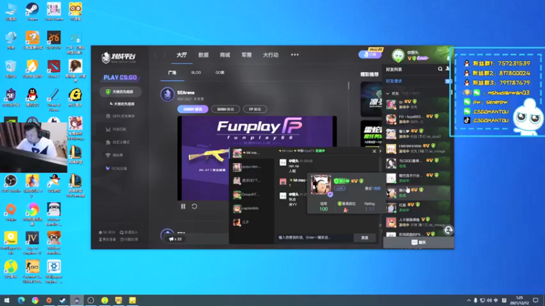Select the SEPL sidebar entry
Viewport: 545px width, 306px height.
121,116
